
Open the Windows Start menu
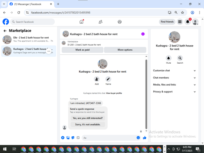(4, 149)
